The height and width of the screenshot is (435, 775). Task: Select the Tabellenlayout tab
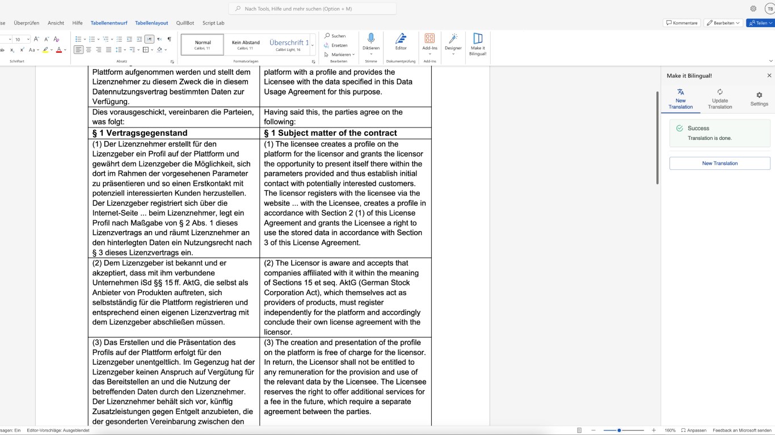coord(151,23)
